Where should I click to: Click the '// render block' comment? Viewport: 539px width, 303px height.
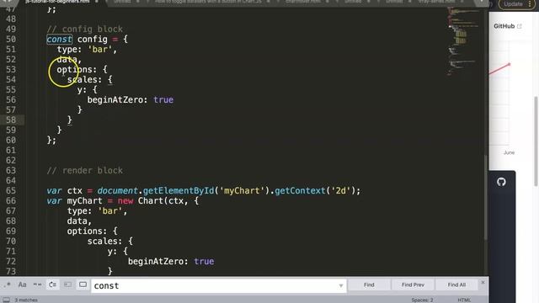84,170
